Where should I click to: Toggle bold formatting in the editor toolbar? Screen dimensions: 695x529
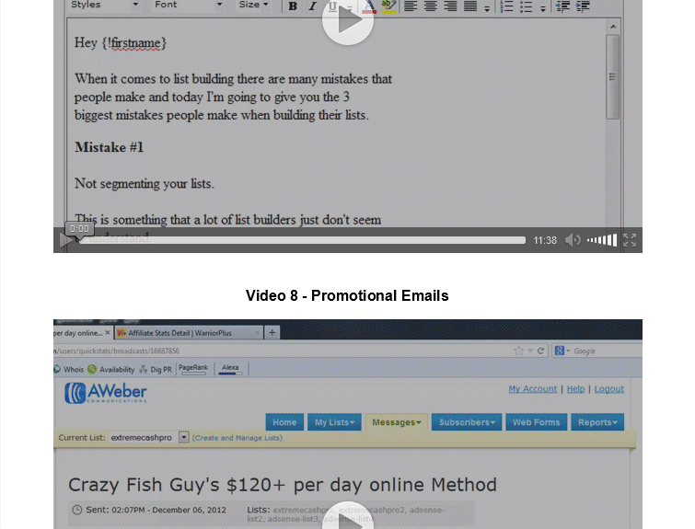[293, 6]
